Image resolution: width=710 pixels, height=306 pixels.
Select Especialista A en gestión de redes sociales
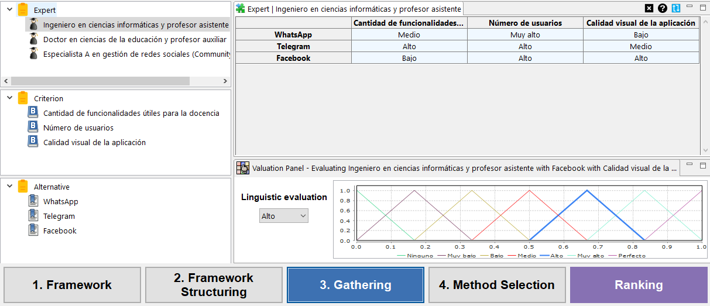pos(136,54)
